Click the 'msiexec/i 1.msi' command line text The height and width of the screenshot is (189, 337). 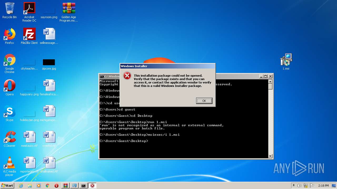click(x=164, y=135)
